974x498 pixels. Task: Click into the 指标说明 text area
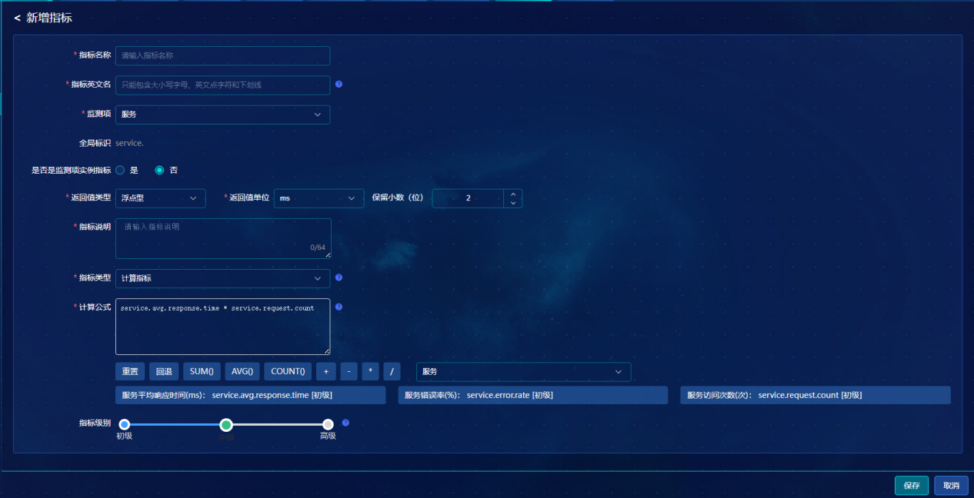223,238
